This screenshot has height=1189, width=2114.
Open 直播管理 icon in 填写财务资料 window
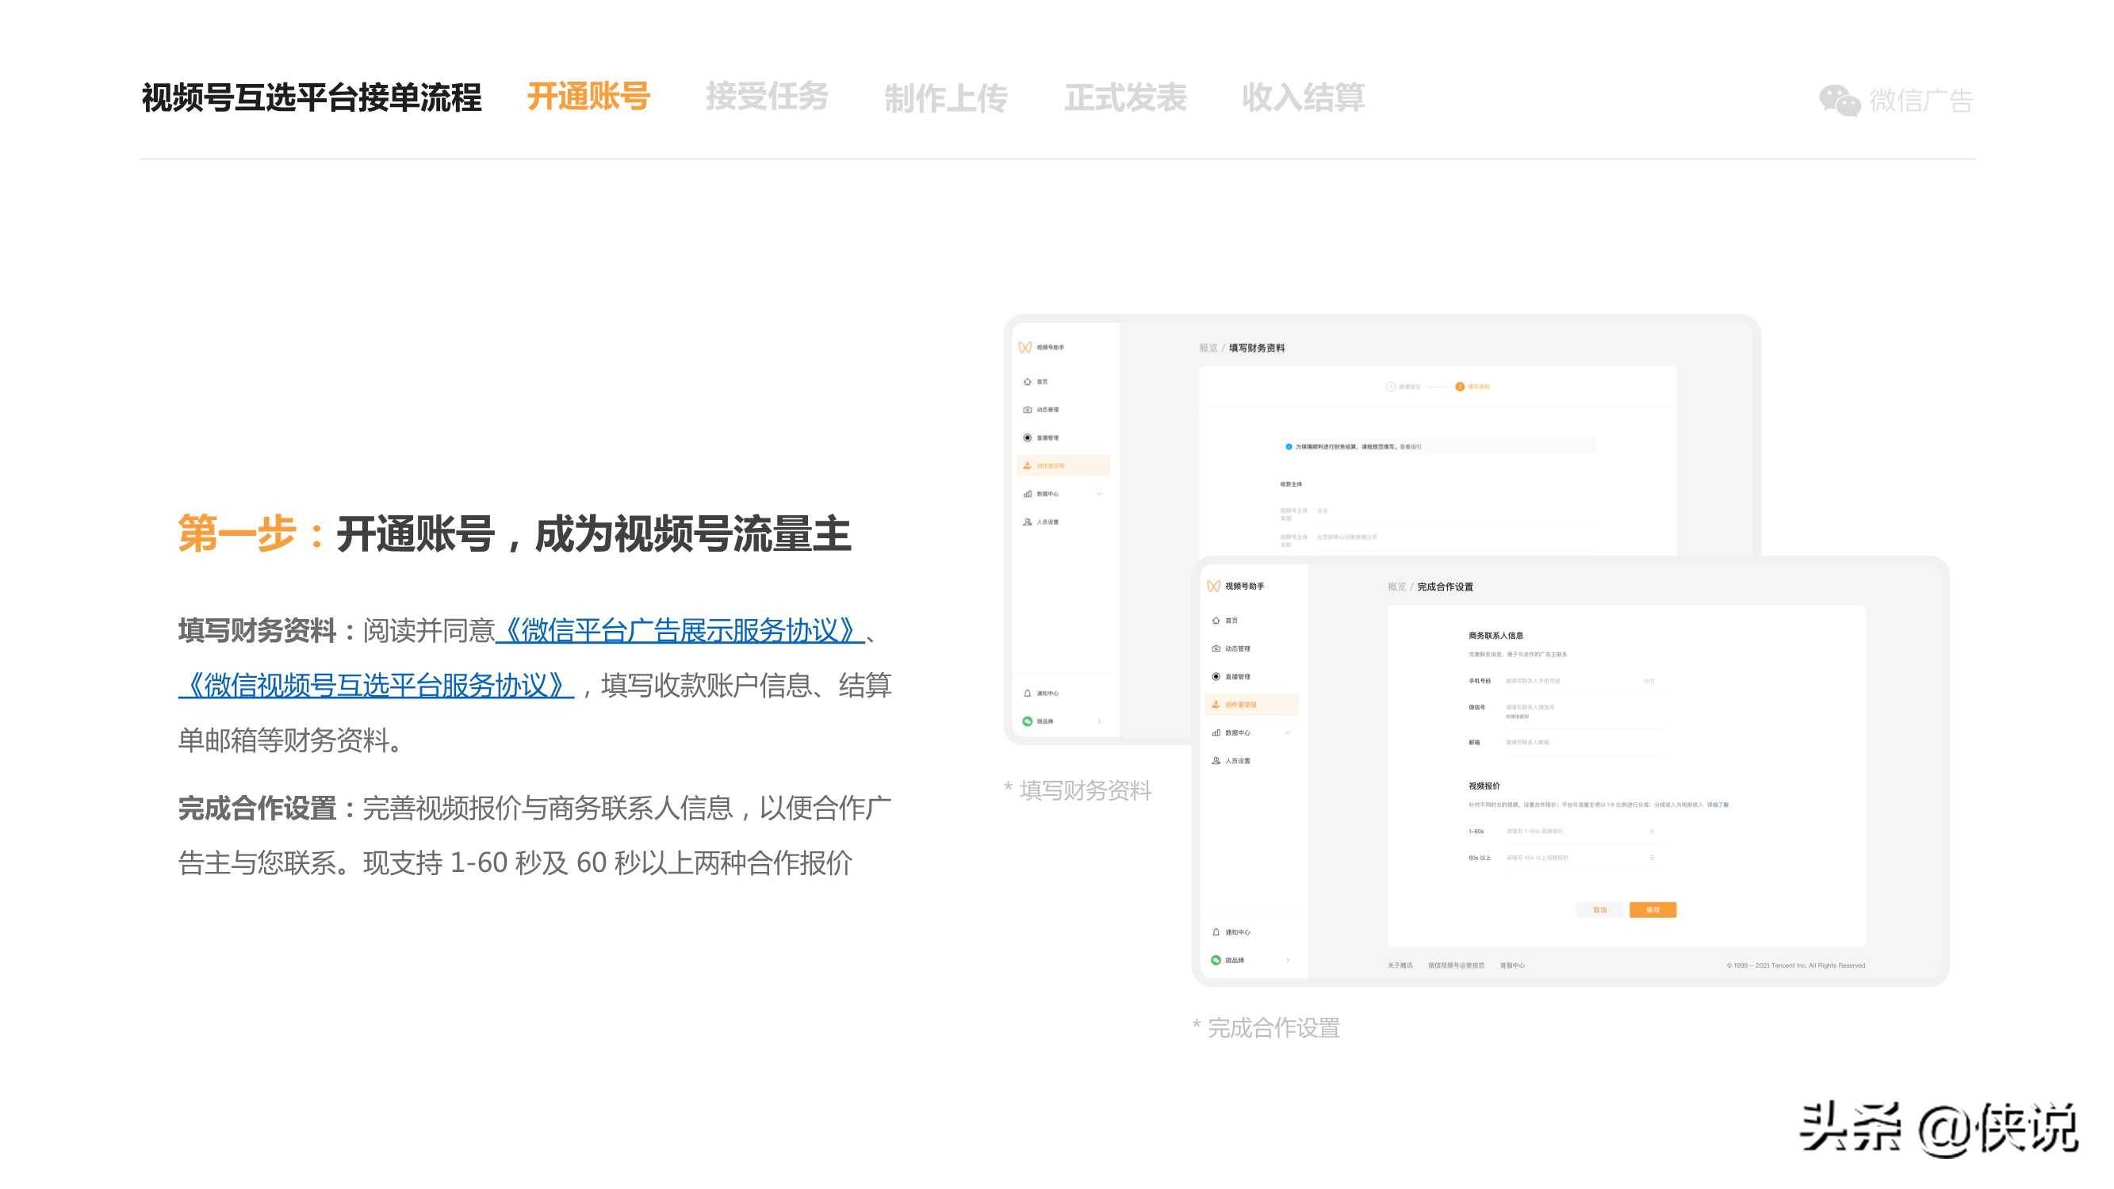(1028, 438)
